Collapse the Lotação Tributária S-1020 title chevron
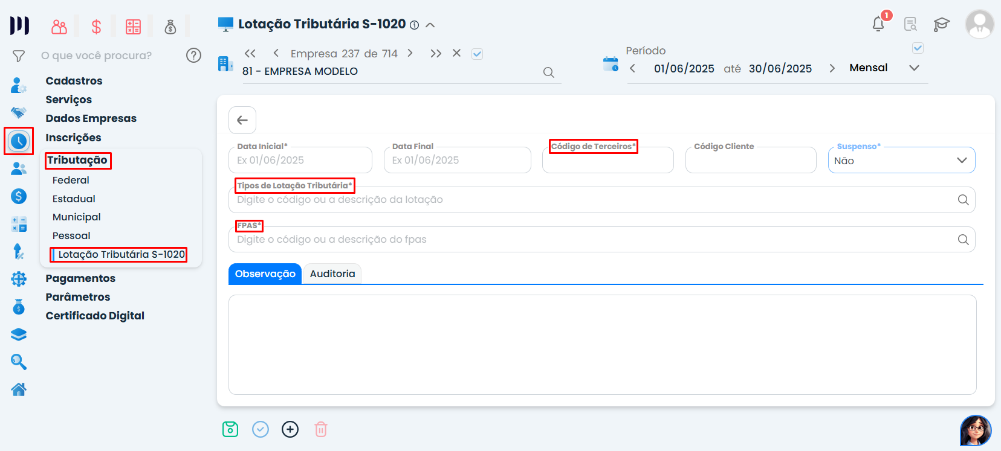 coord(430,25)
